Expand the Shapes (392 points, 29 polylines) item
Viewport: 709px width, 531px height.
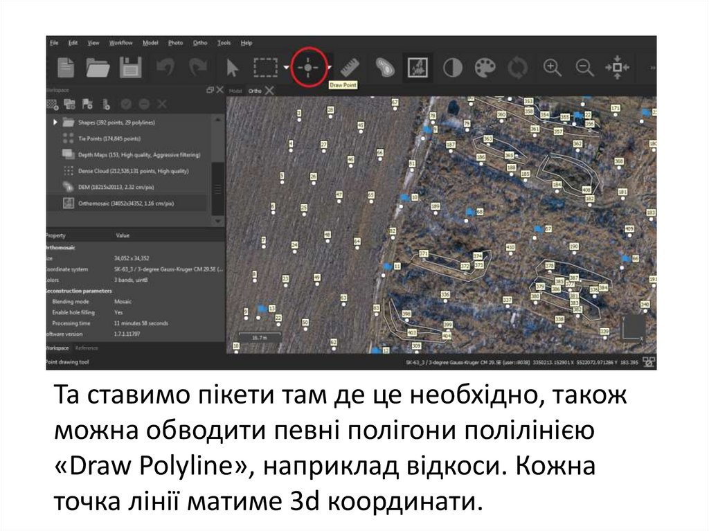(x=55, y=122)
